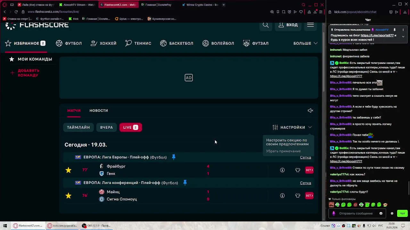410x230 pixels.
Task: Unpin message pin icon in Kick chat
Action: click(395, 30)
